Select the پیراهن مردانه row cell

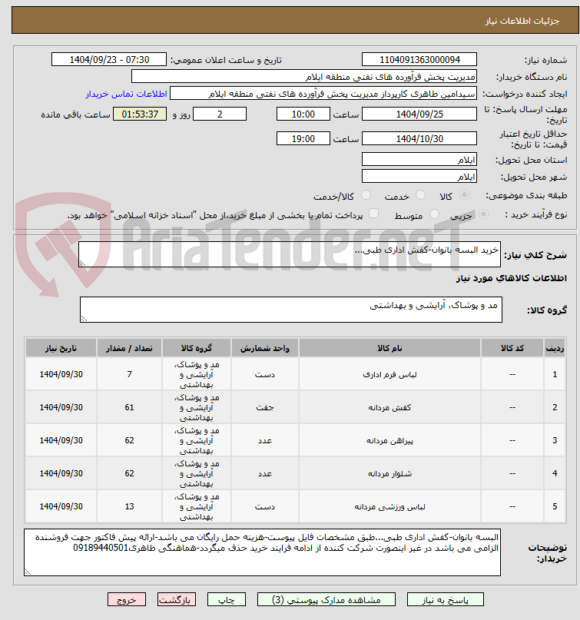(389, 440)
